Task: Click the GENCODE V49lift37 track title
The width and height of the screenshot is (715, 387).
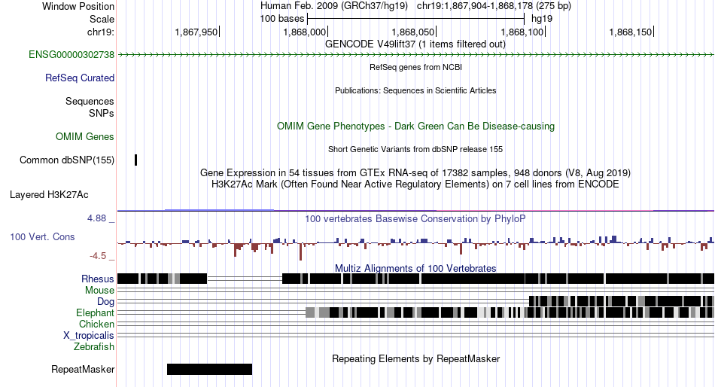Action: (415, 44)
